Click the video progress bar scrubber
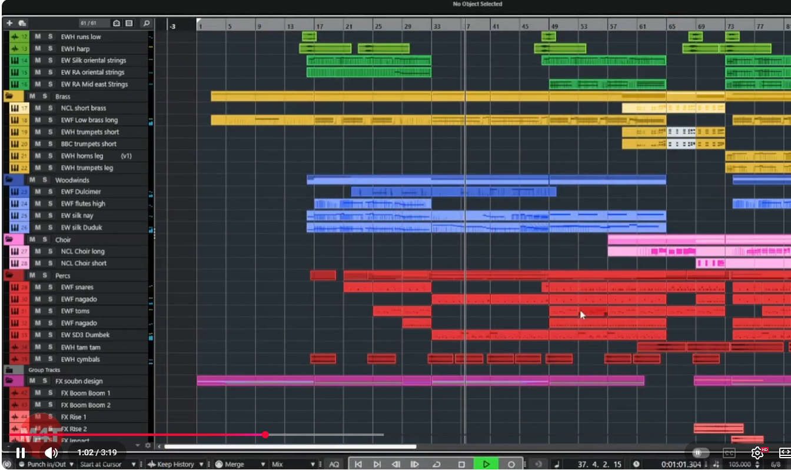This screenshot has width=791, height=470. [x=265, y=435]
